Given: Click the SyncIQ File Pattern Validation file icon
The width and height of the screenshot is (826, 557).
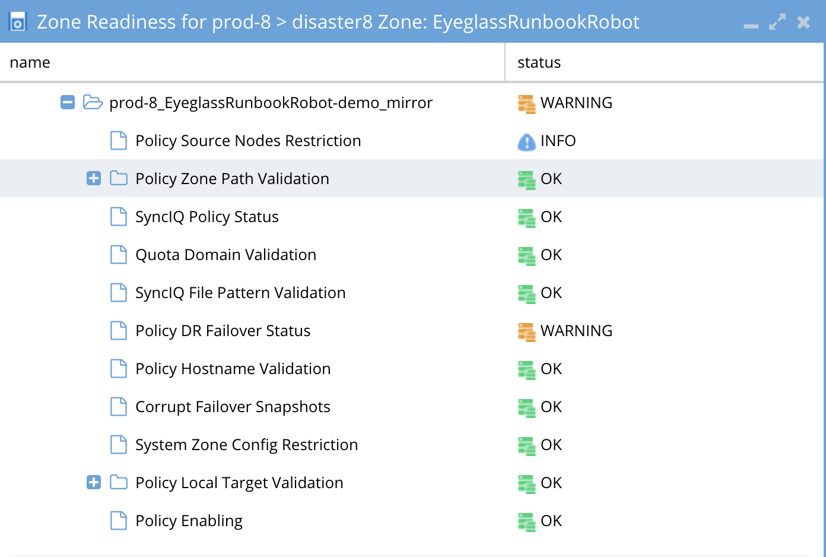Looking at the screenshot, I should click(x=119, y=293).
